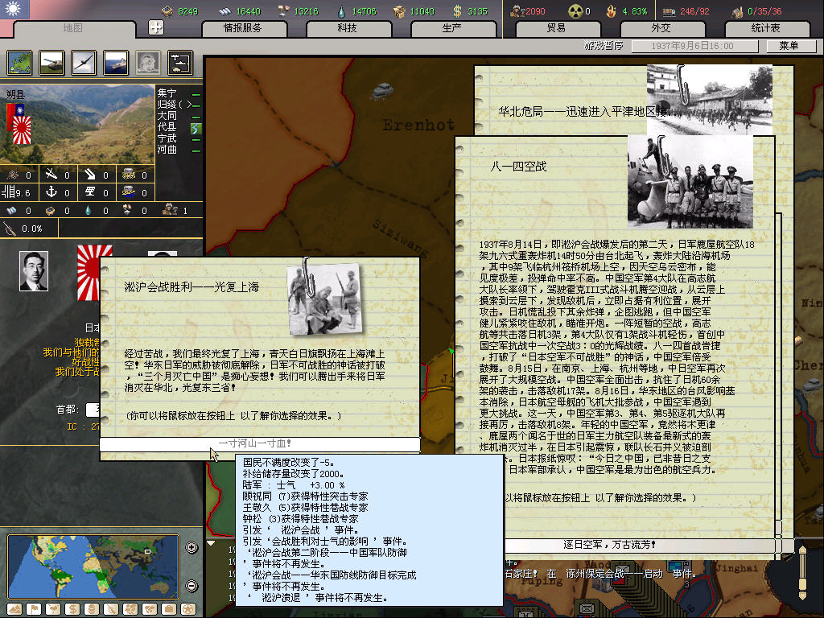Toggle the flag political map mode

34,609
